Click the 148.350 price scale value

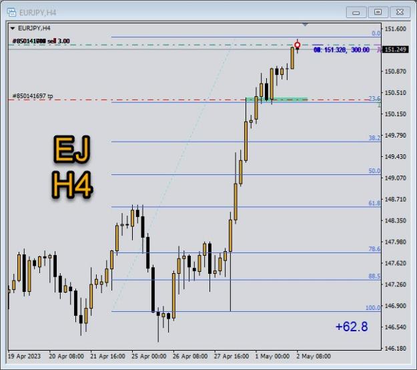coord(396,220)
